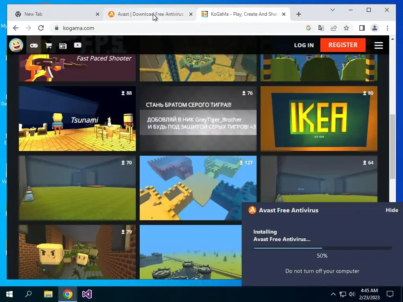Open a new browser tab
The height and width of the screenshot is (302, 403).
coord(298,15)
